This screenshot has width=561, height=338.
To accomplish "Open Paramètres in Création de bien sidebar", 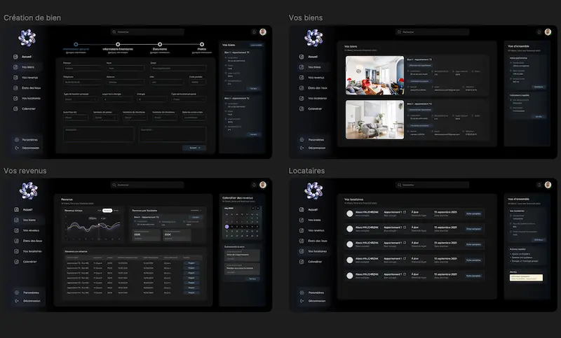I will click(26, 139).
